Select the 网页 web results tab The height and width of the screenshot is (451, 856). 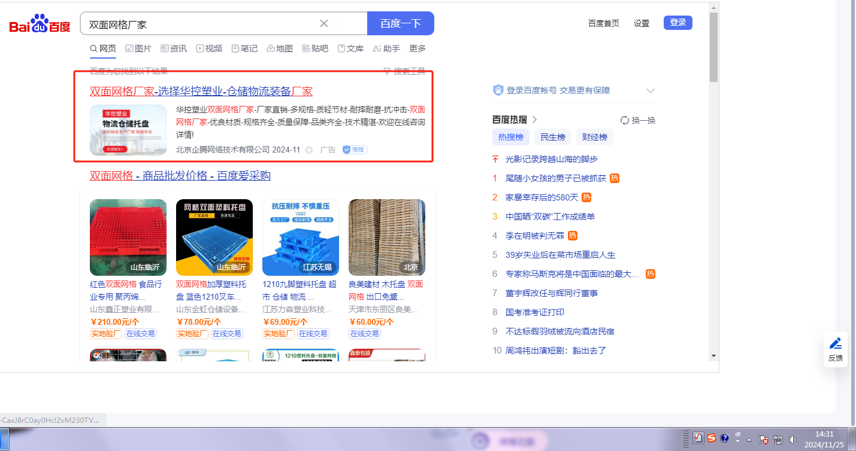(103, 48)
